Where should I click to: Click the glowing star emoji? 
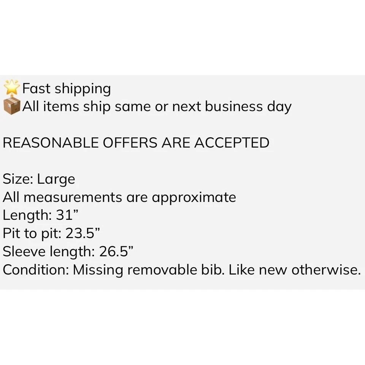11,88
